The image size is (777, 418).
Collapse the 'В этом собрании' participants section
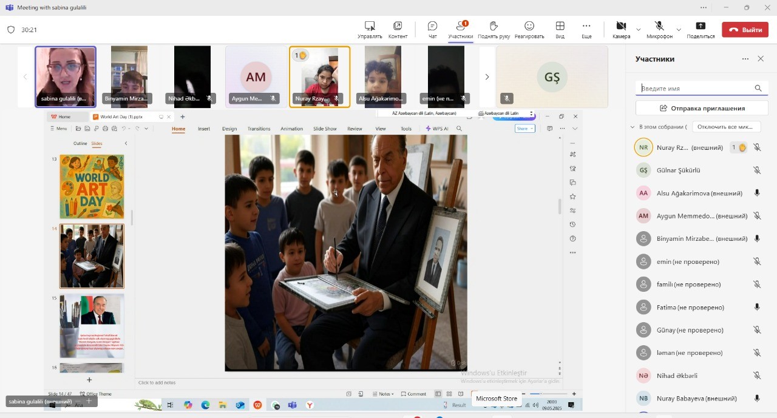coord(633,127)
